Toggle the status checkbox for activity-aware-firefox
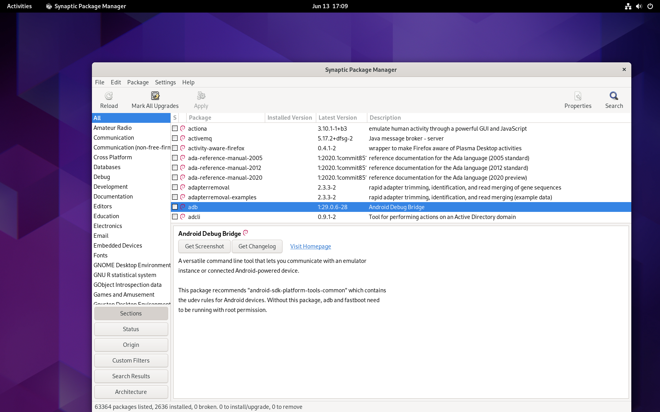 tap(175, 148)
